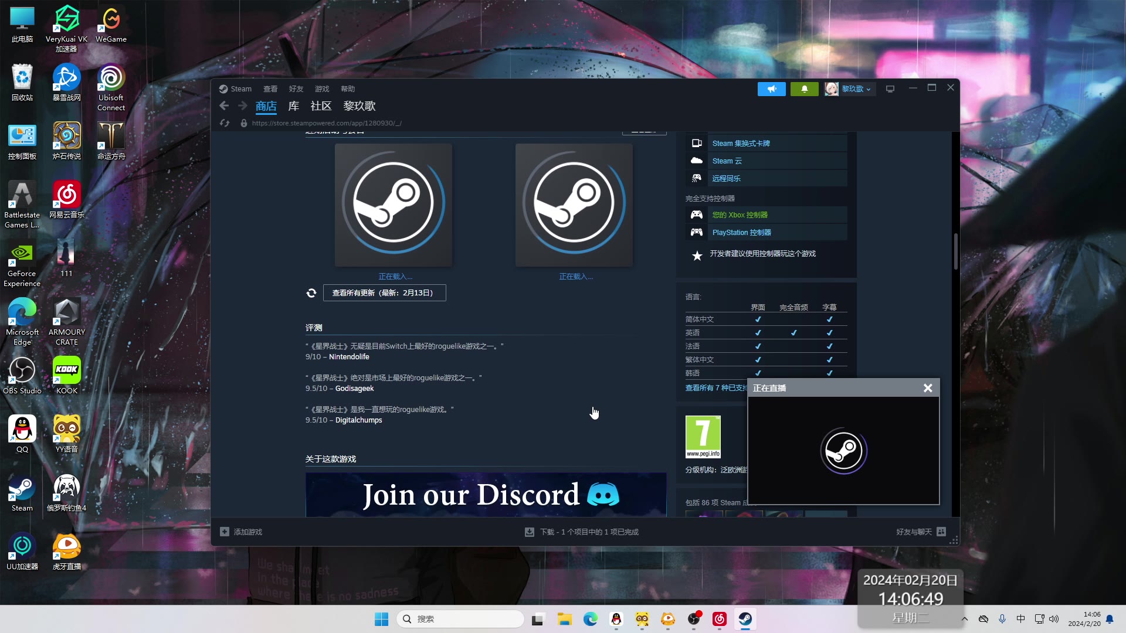Click the add game plus icon

coord(225,532)
